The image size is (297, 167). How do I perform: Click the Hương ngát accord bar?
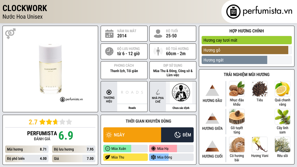pyautogui.click(x=247, y=60)
